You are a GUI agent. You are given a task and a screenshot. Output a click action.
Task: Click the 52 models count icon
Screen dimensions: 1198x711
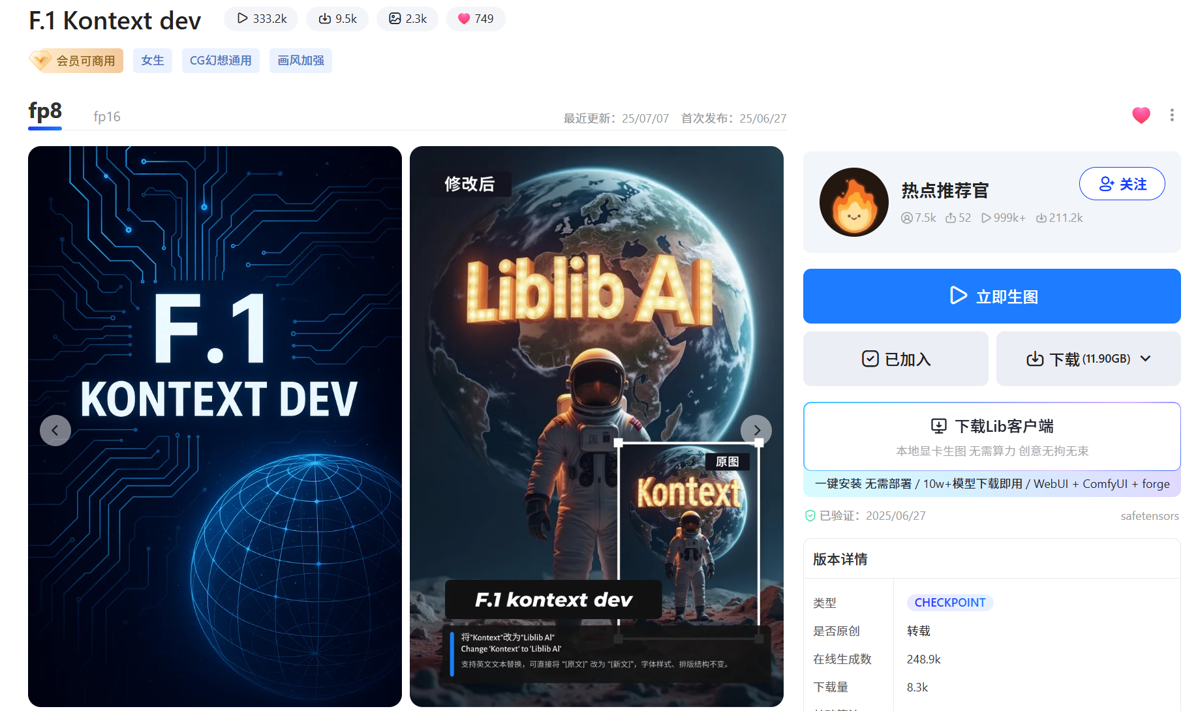[x=951, y=218]
